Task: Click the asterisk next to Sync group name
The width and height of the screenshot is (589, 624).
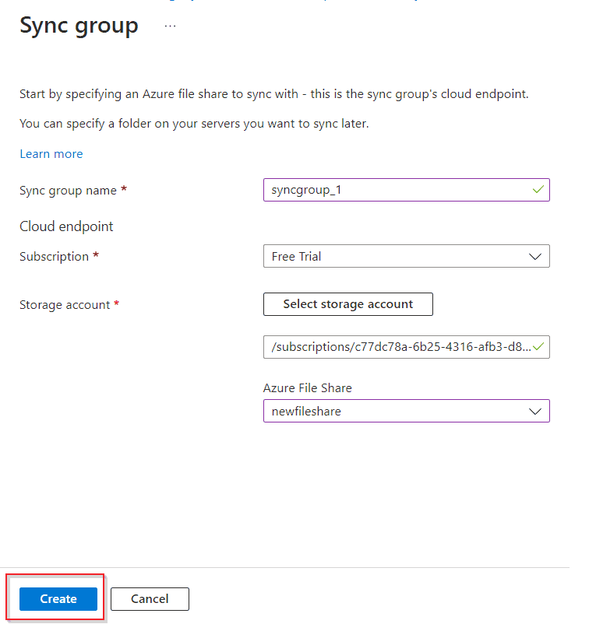Action: pos(125,190)
